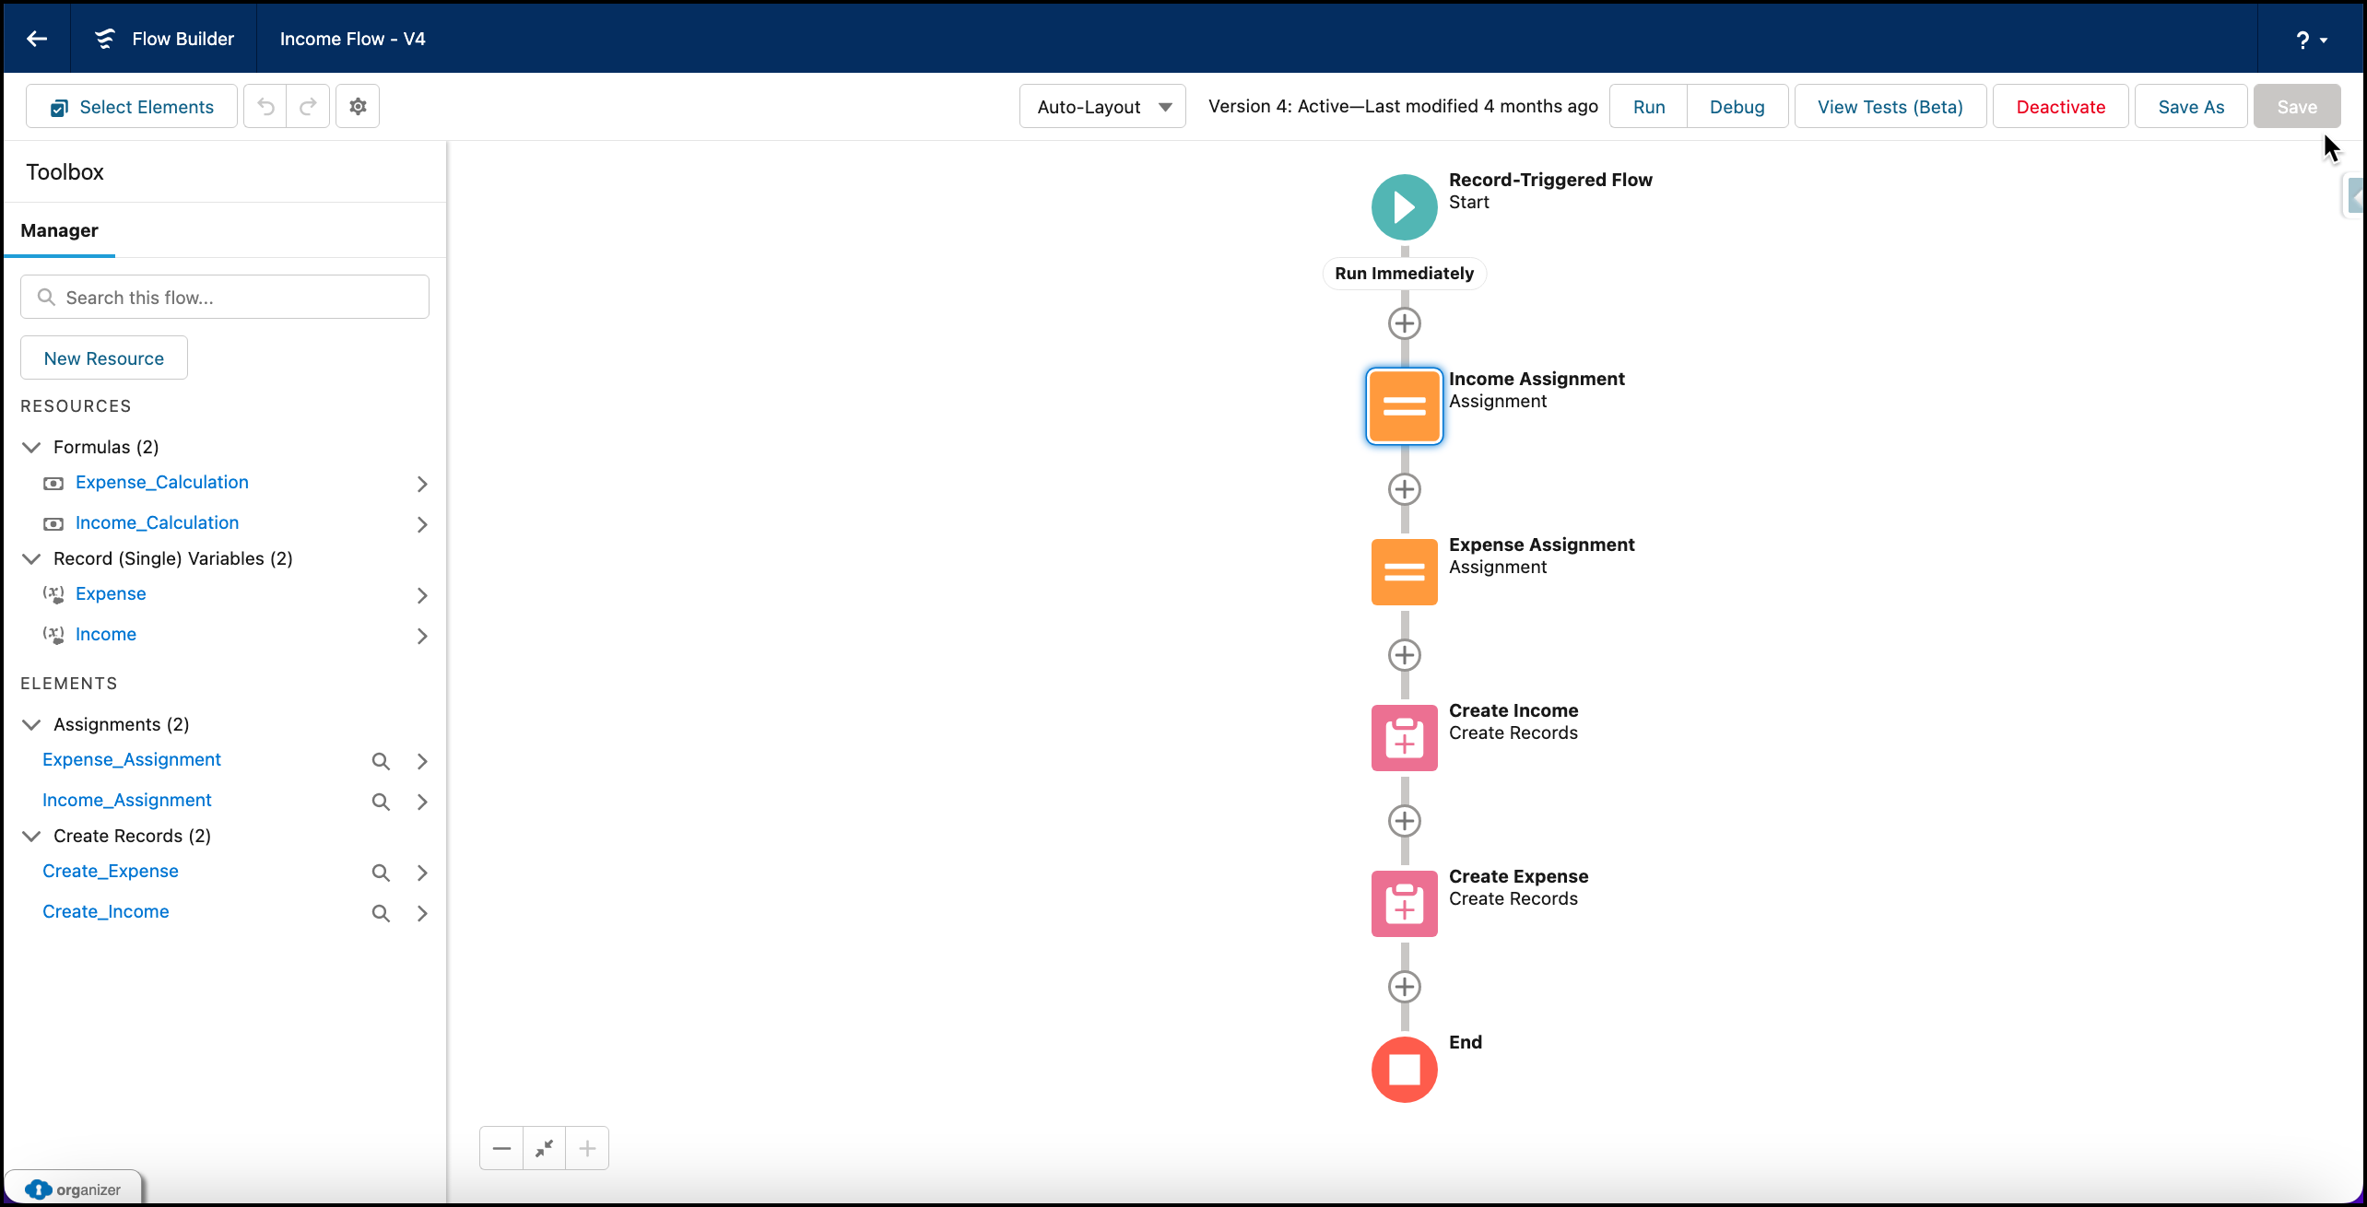Add element below Income Assignment

point(1404,489)
